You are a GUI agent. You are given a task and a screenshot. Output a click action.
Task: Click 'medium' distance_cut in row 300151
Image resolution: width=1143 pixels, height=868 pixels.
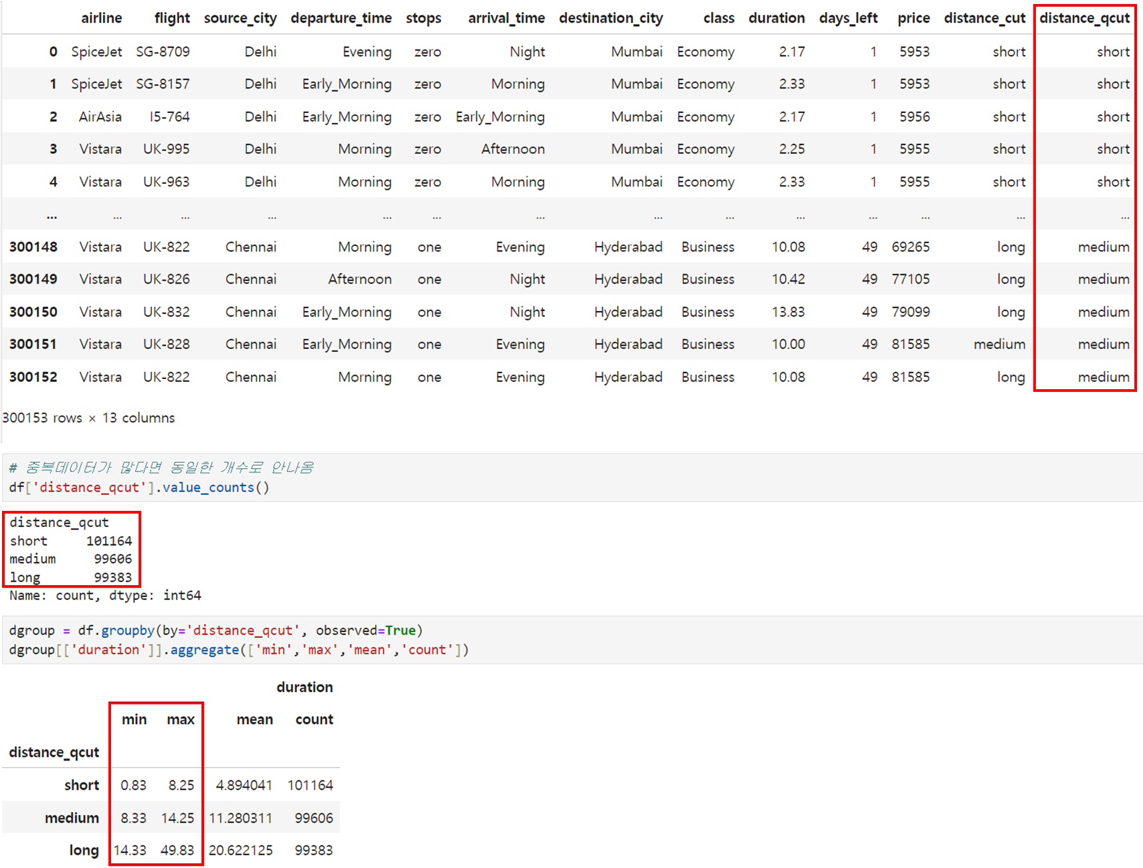click(1000, 344)
